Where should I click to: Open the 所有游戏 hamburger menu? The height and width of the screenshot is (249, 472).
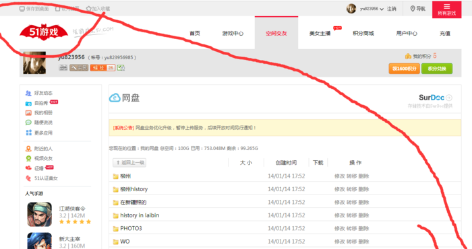click(446, 9)
